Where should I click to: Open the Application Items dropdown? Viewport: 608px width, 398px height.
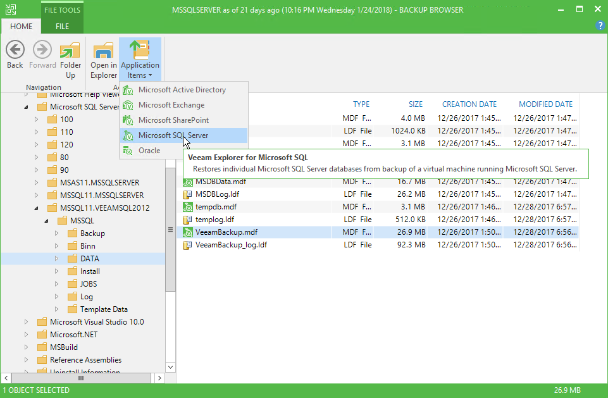(x=140, y=59)
